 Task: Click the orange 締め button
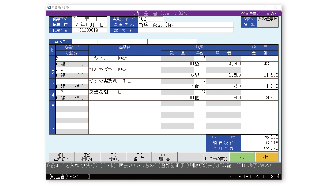(267, 157)
